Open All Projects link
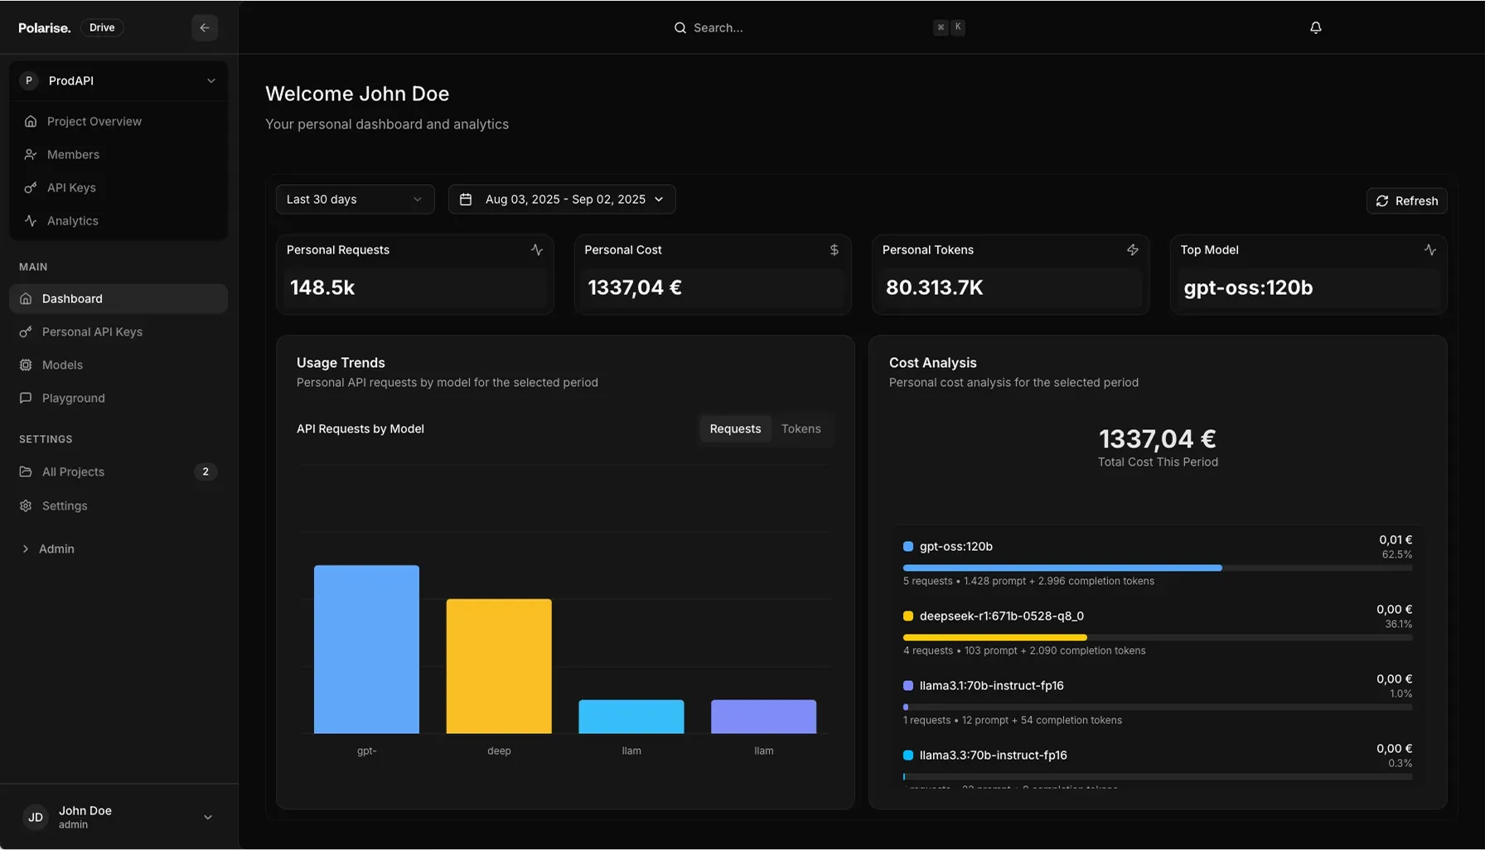1485x850 pixels. coord(73,472)
